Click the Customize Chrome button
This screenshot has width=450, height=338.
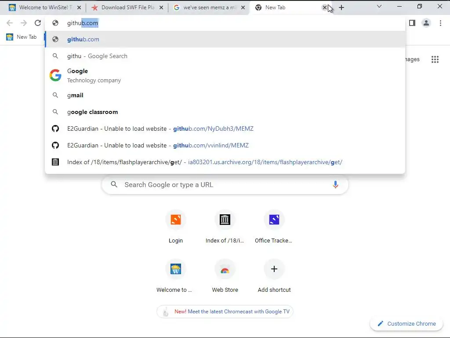click(406, 323)
